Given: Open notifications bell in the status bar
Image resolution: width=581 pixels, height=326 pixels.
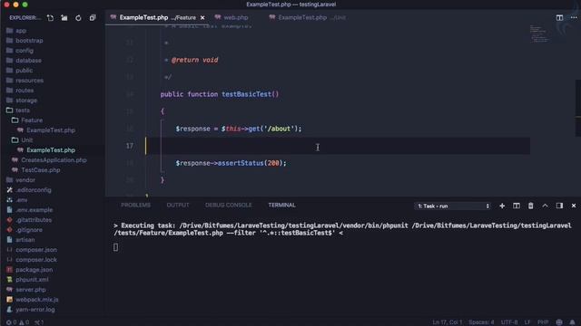Looking at the screenshot, I should click(x=573, y=322).
